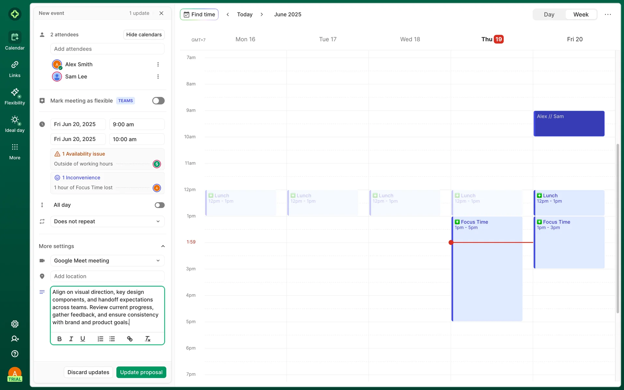Viewport: 624px width, 390px height.
Task: Click the bold formatting icon
Action: point(59,339)
